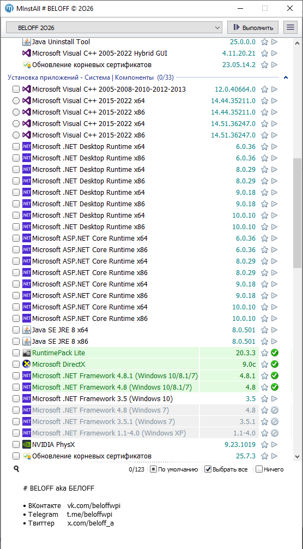Click green check icon on .NET Framework 4.8 (Windows 10/8.1/7)

point(275,387)
